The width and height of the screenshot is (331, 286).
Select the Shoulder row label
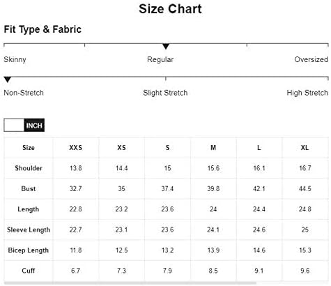[x=29, y=168]
